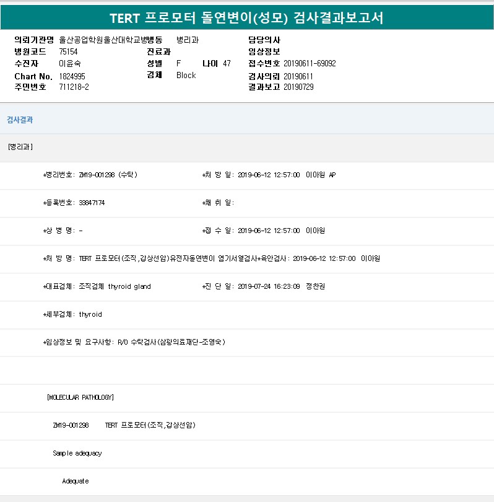
Task: Click the 임상정보 및 요구사항 R/O line
Action: tap(134, 342)
